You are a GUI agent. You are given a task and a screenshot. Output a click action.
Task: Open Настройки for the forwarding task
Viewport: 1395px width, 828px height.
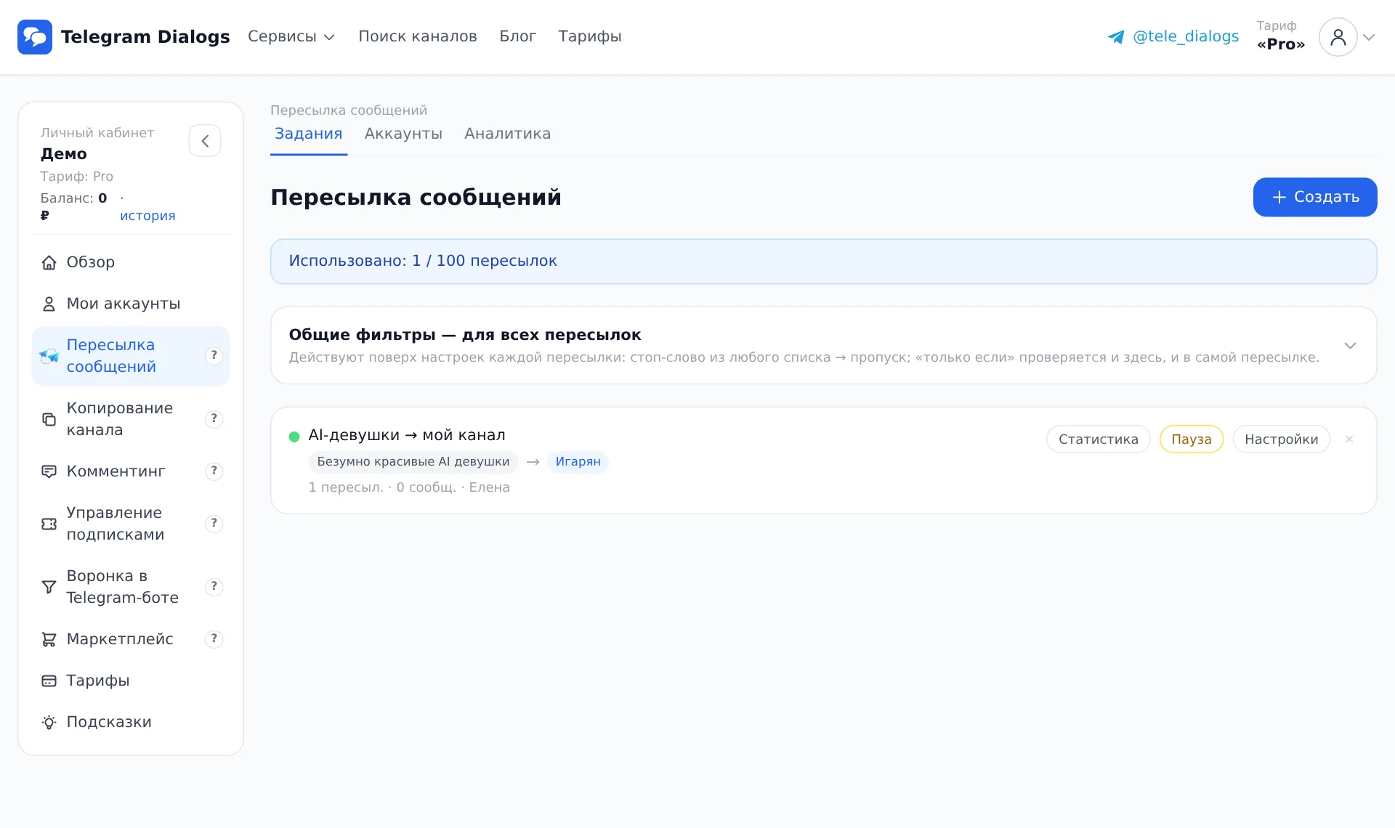[x=1281, y=439]
